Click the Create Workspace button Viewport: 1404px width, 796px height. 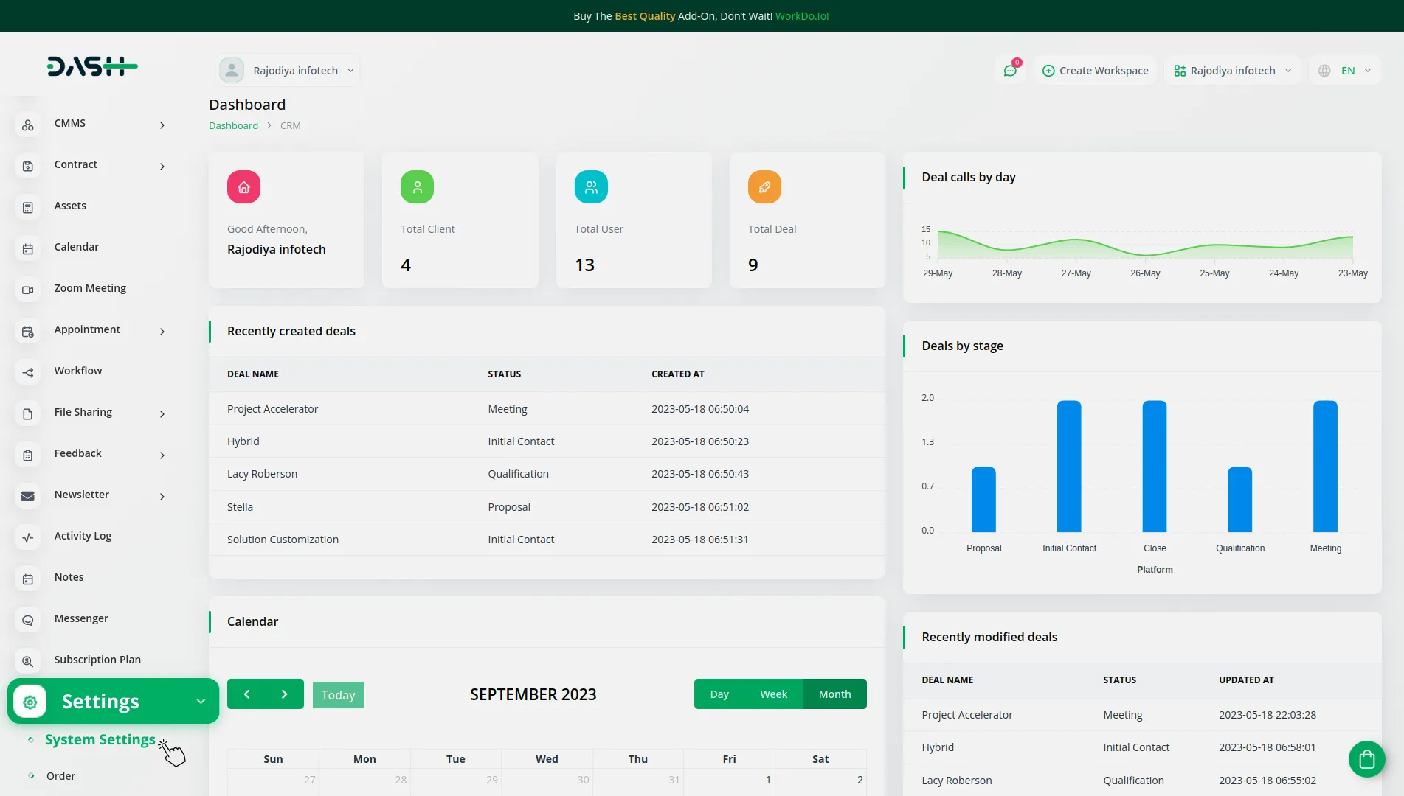(x=1095, y=71)
